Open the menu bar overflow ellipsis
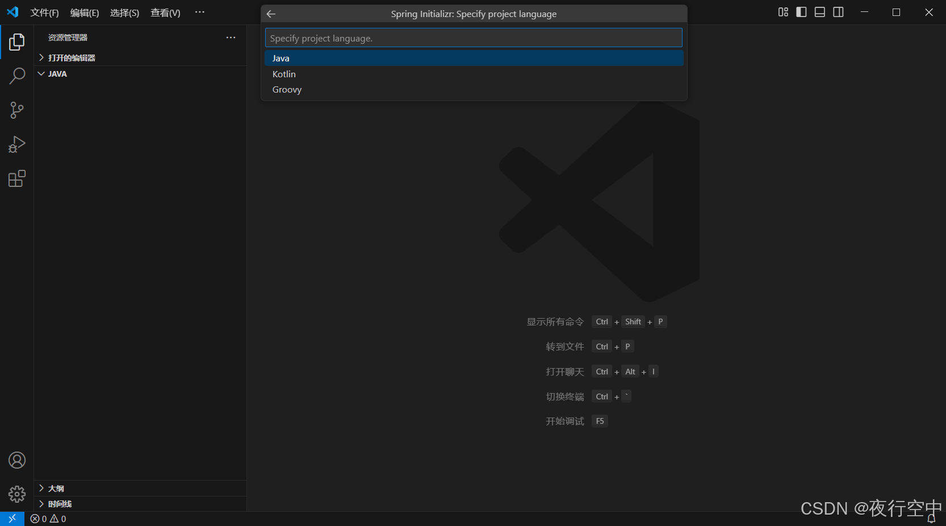 199,12
